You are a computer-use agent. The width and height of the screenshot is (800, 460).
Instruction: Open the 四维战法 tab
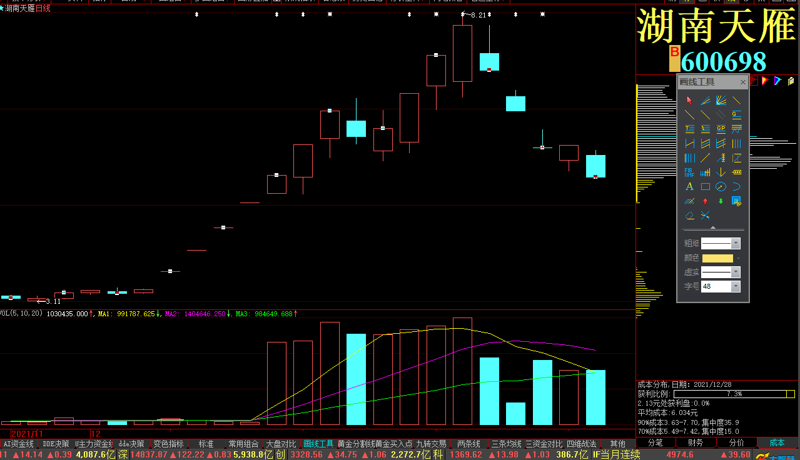tap(581, 444)
